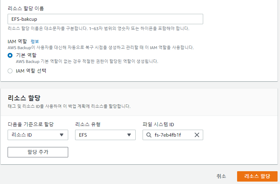Expand the 리소스 유형 dropdown

coord(105,135)
